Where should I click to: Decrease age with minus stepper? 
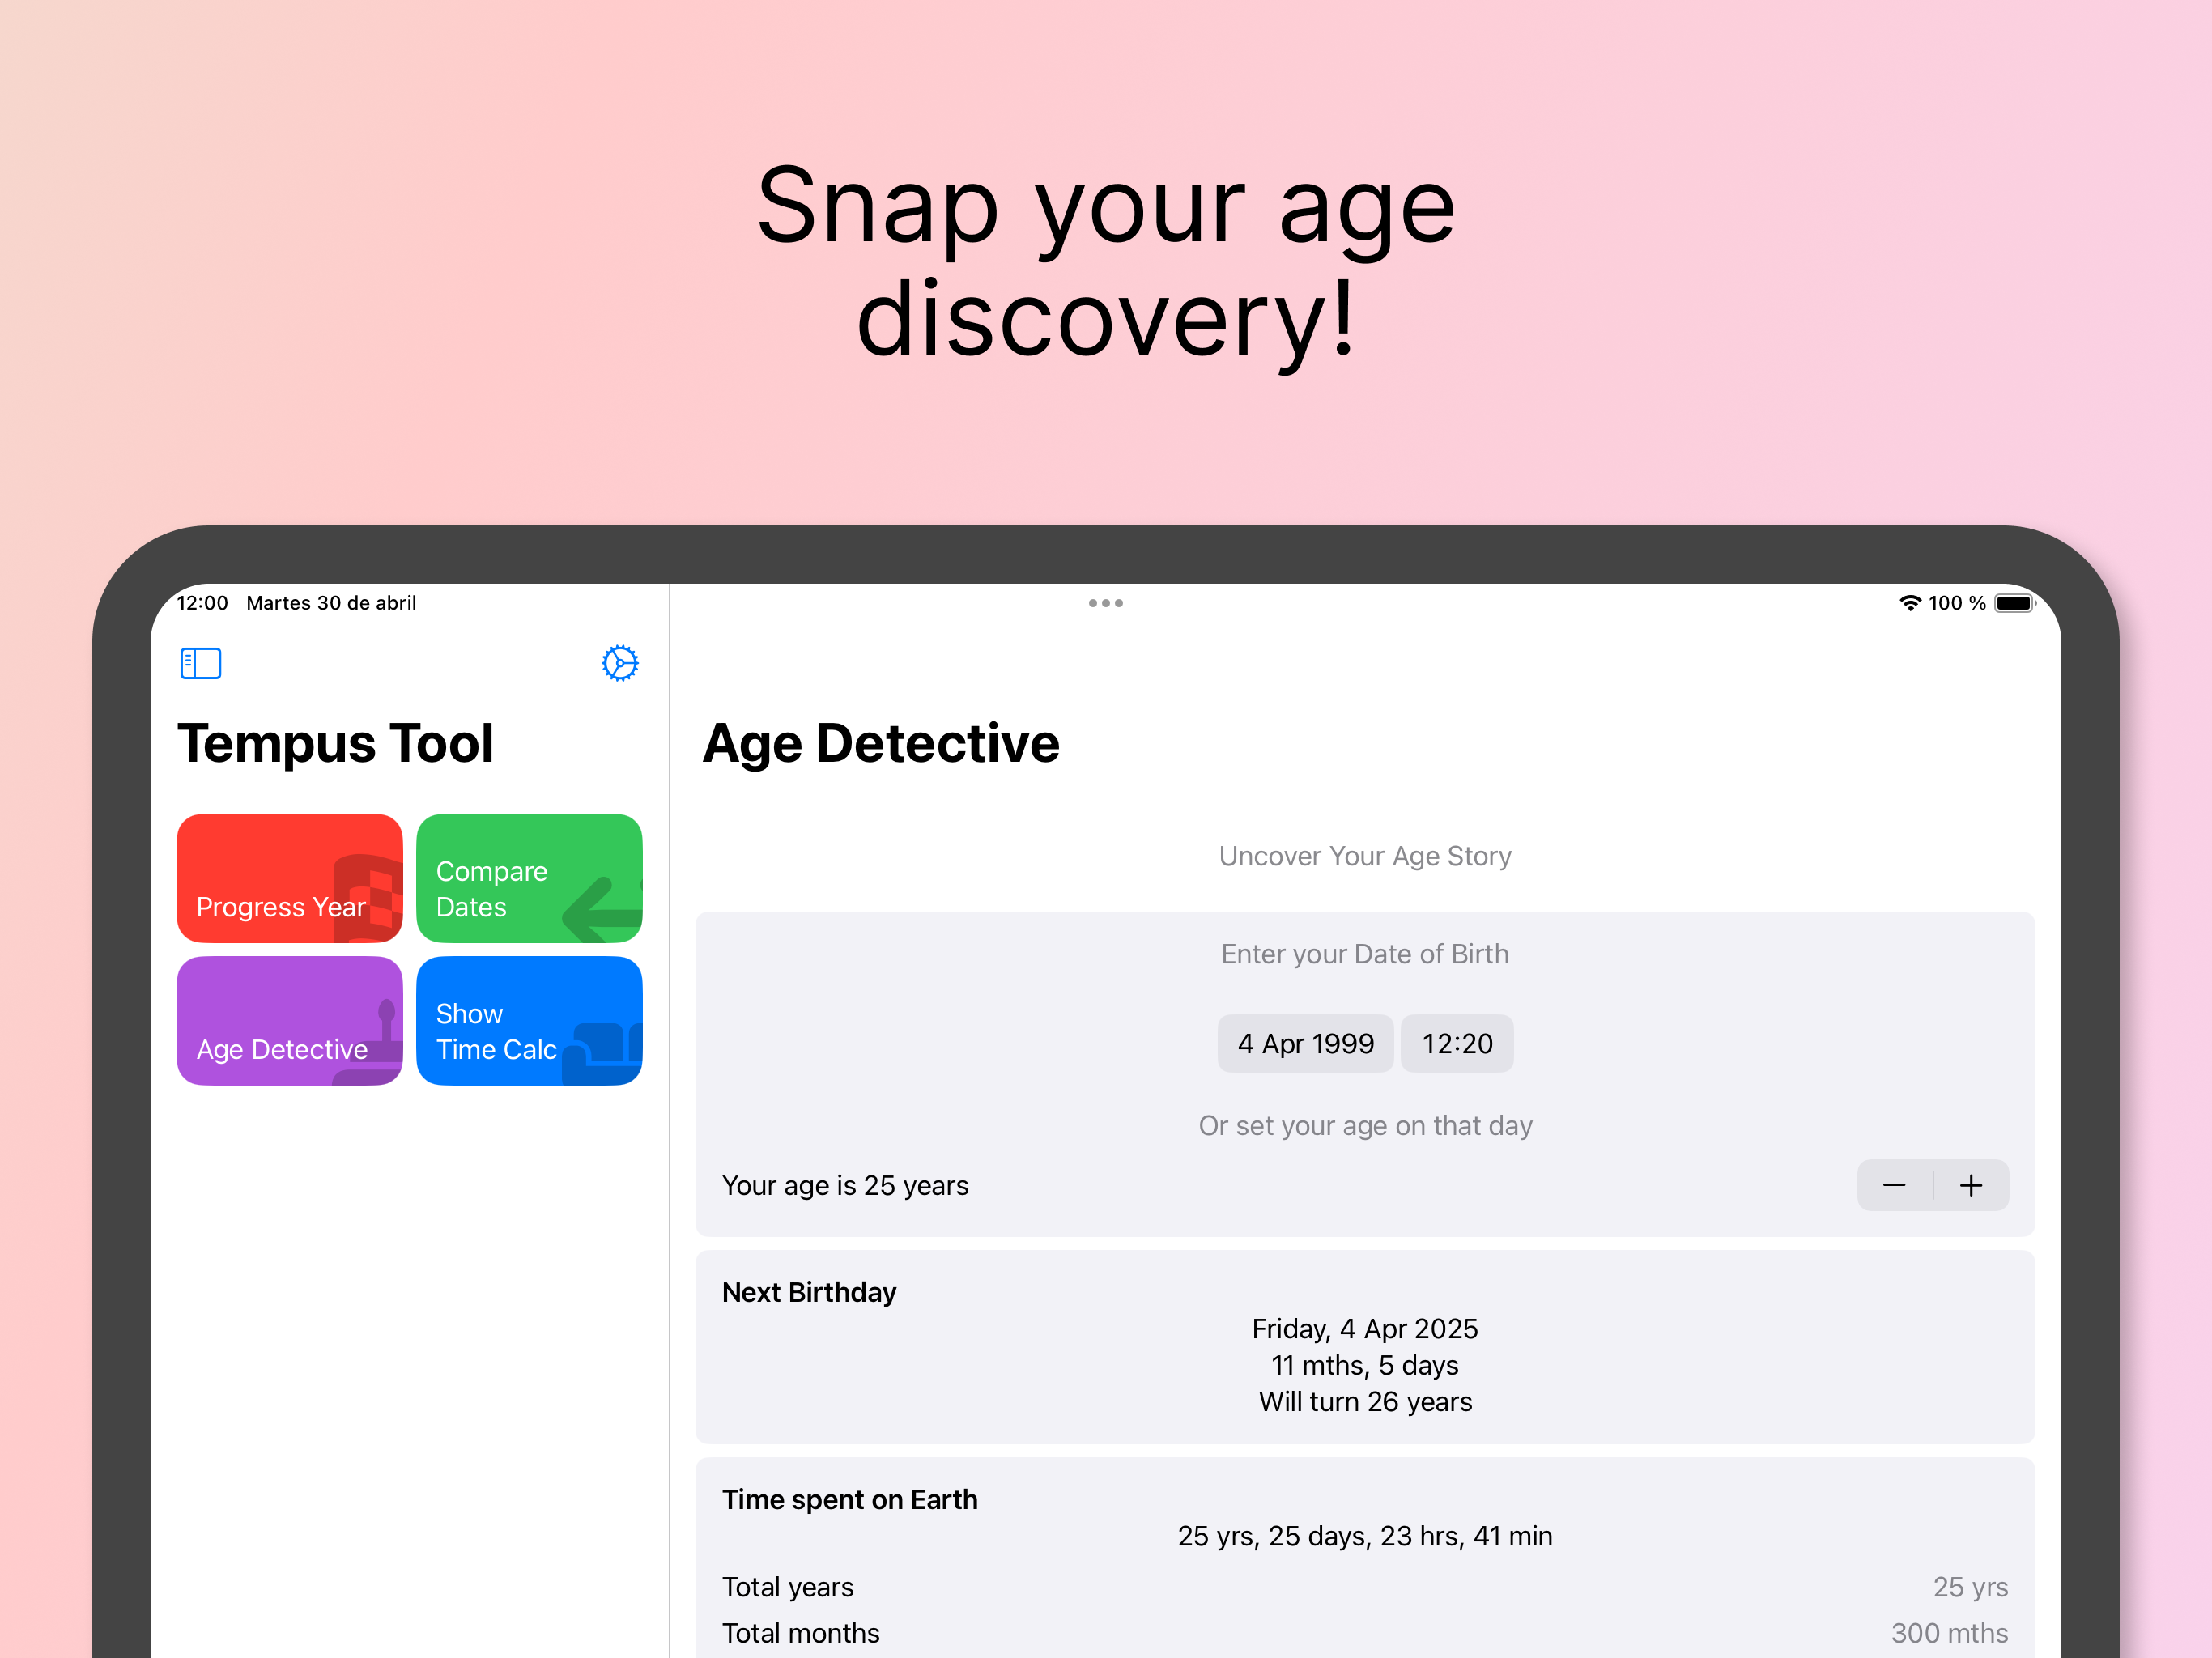coord(1894,1186)
